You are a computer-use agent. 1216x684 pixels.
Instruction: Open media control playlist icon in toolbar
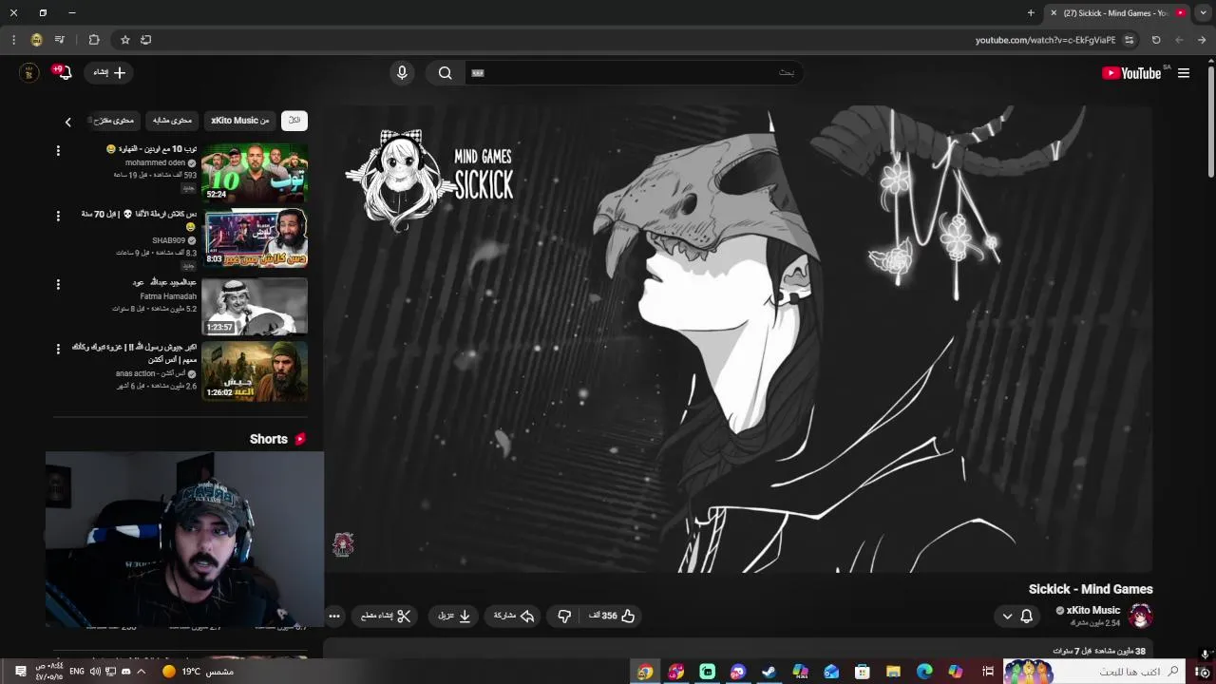click(x=60, y=40)
